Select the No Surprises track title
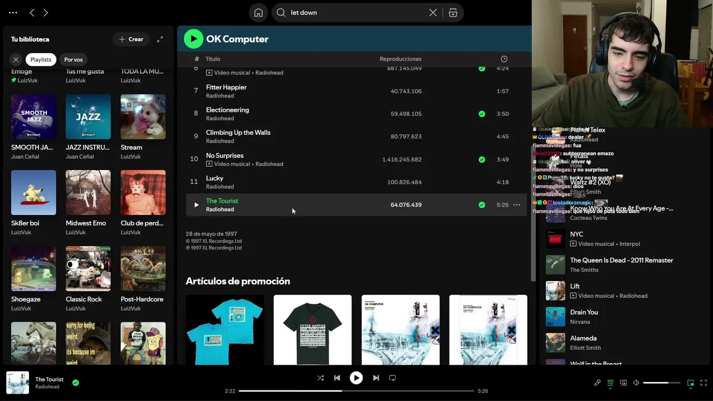 point(224,155)
